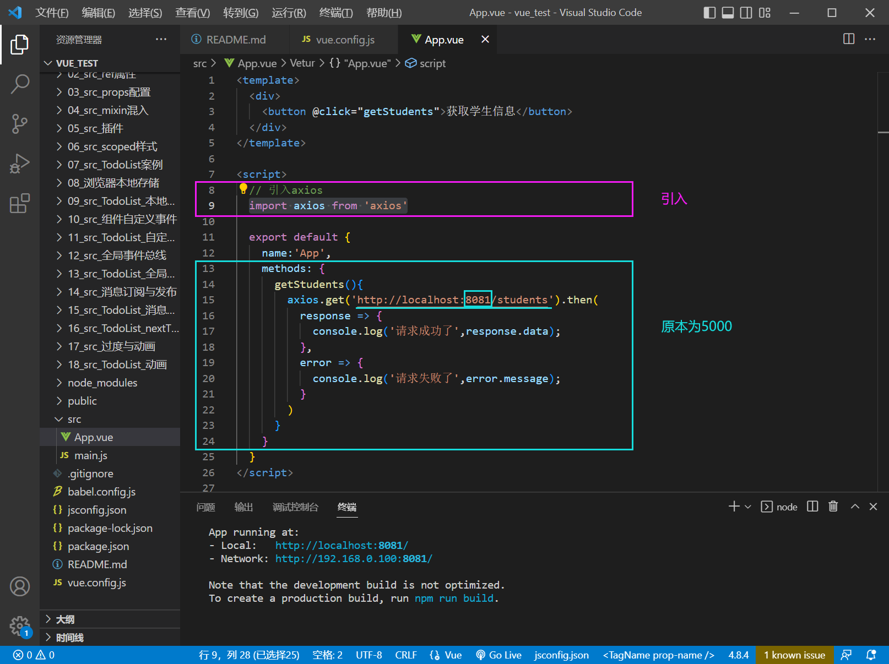Click the Vetur breadcrumb item
The width and height of the screenshot is (889, 664).
click(302, 63)
